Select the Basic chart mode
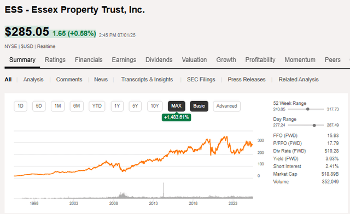This screenshot has width=350, height=214. [199, 106]
